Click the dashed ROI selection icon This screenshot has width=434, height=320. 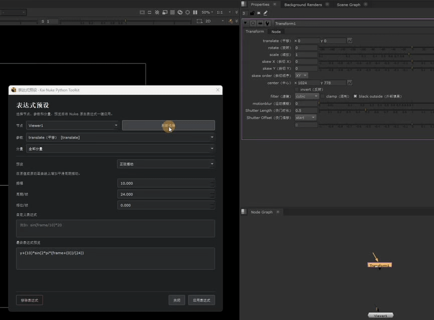(x=199, y=21)
